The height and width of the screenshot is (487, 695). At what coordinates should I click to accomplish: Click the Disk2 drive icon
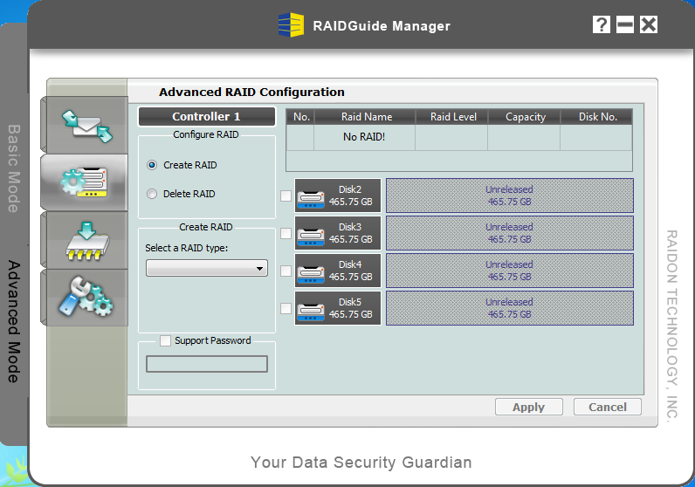click(311, 196)
